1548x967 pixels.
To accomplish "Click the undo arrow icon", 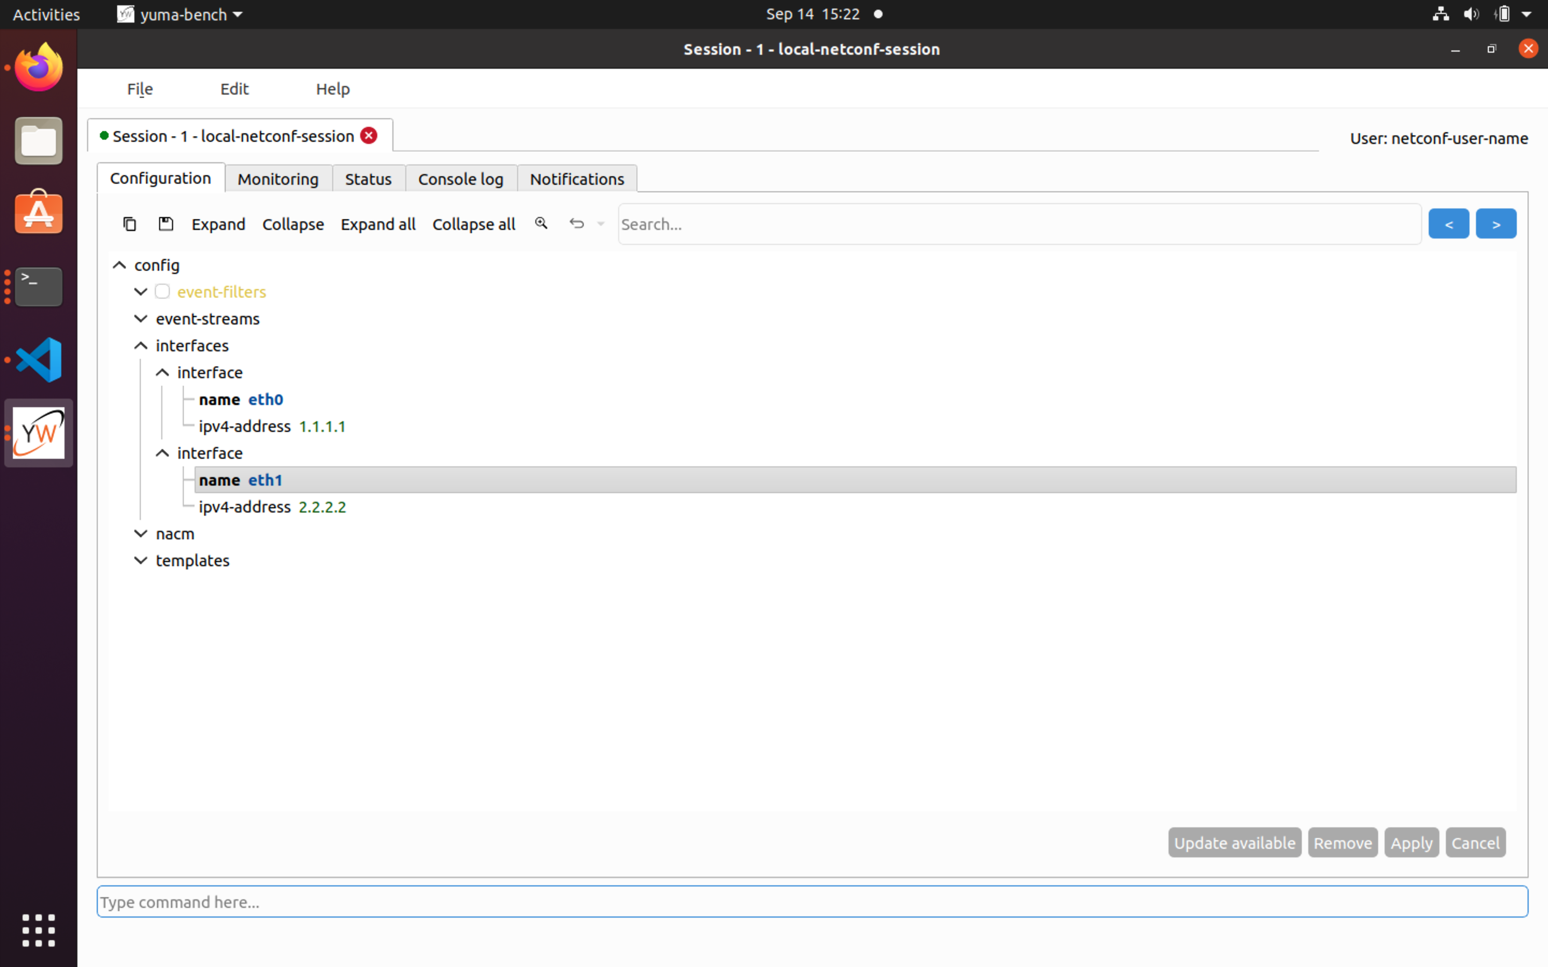I will [x=576, y=223].
